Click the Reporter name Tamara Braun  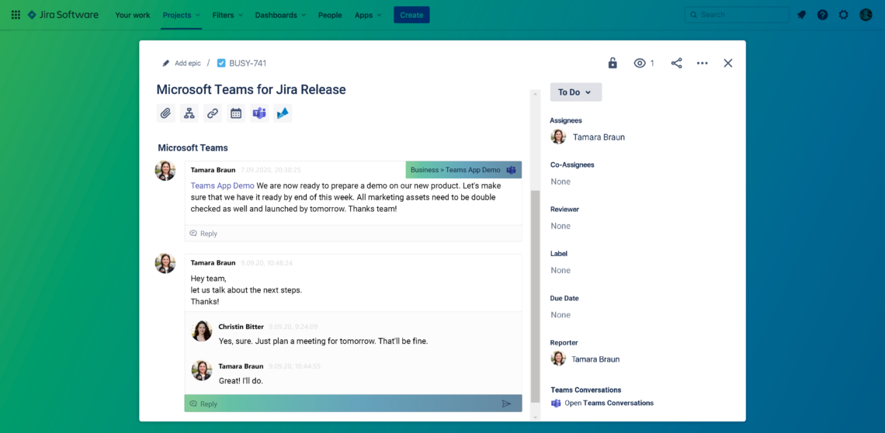coord(595,359)
